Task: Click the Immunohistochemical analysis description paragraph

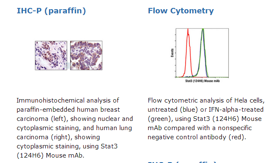Action: click(75, 128)
